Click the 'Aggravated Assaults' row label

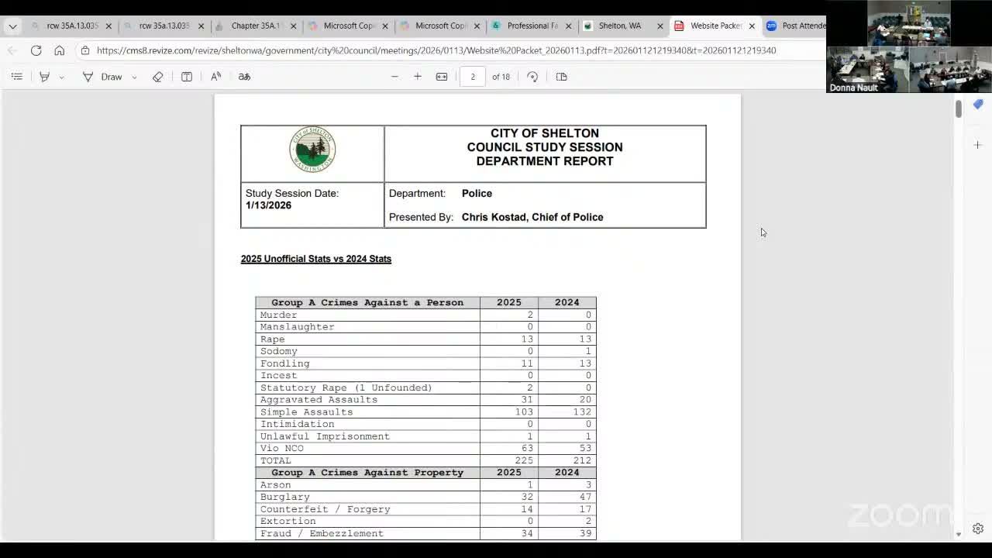point(319,400)
